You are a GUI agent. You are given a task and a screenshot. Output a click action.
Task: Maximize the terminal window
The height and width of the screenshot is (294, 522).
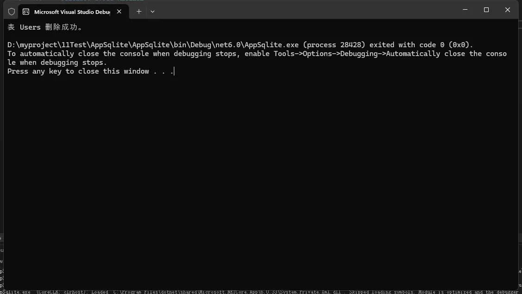point(486,10)
